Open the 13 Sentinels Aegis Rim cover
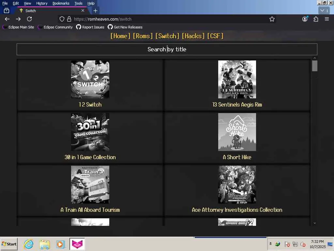Image resolution: width=334 pixels, height=251 pixels. pos(237,79)
